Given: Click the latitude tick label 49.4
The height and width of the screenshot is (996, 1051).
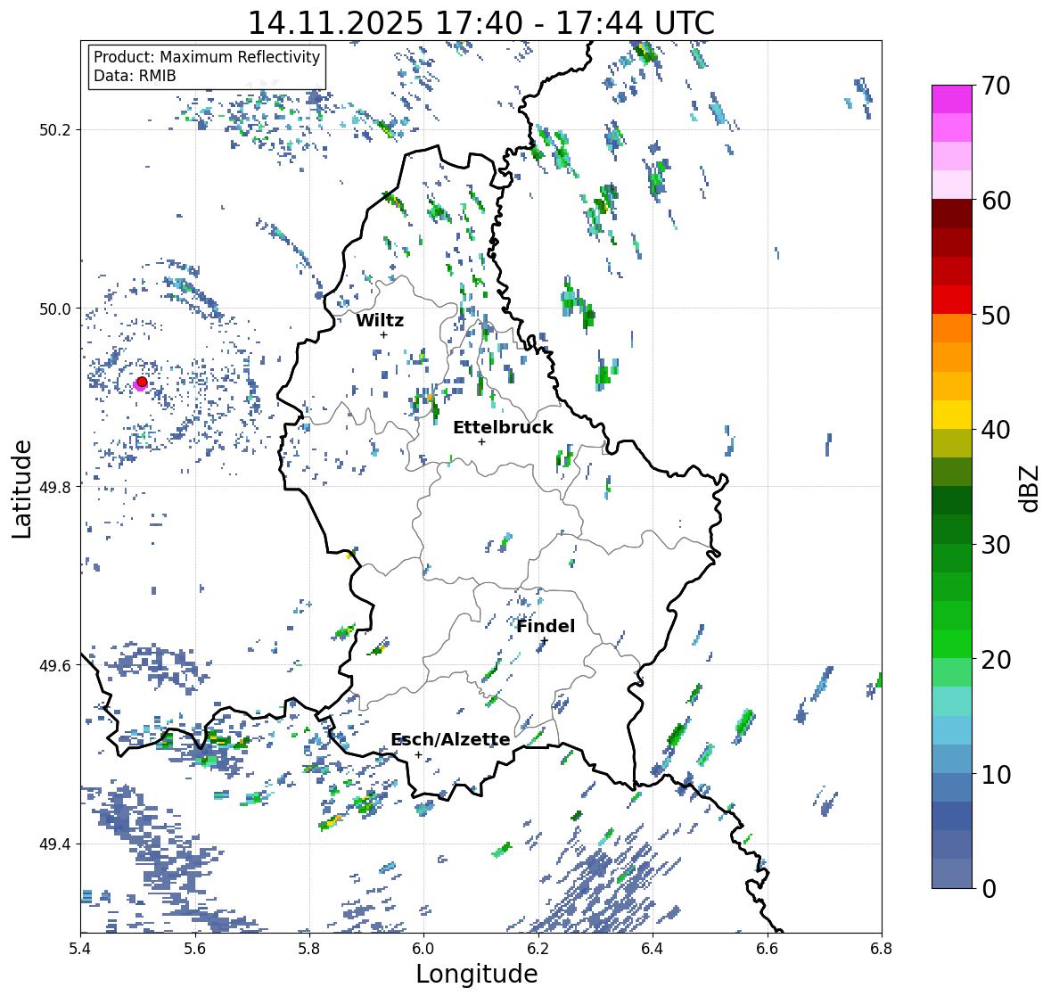Looking at the screenshot, I should point(55,844).
